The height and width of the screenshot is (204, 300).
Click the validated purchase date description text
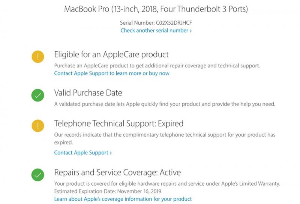pyautogui.click(x=165, y=104)
